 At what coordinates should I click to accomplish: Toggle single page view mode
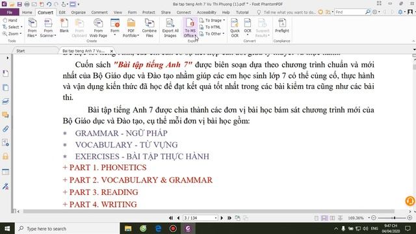pyautogui.click(x=317, y=218)
